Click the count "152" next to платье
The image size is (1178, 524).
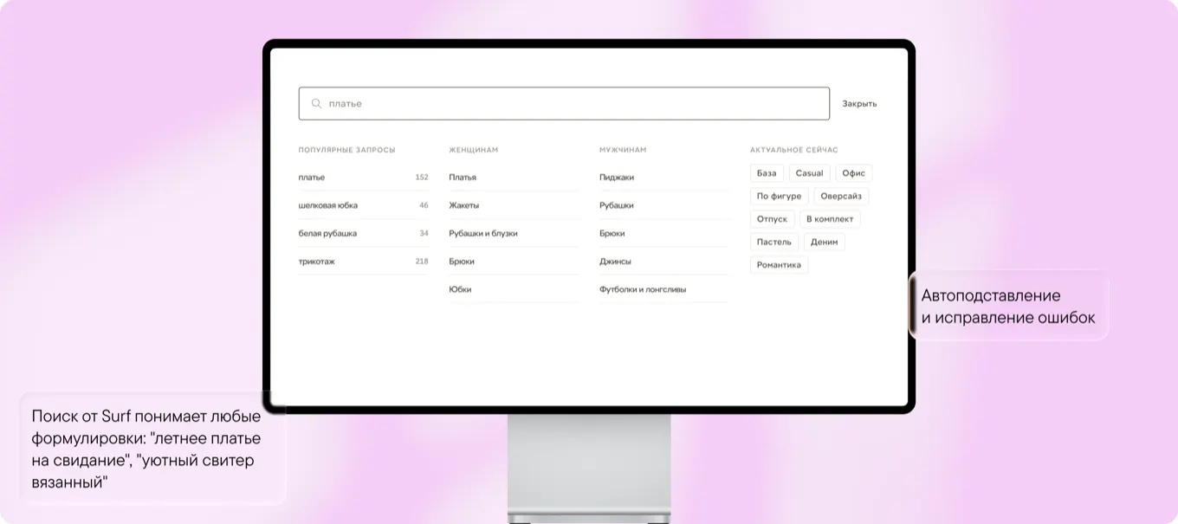click(x=422, y=177)
